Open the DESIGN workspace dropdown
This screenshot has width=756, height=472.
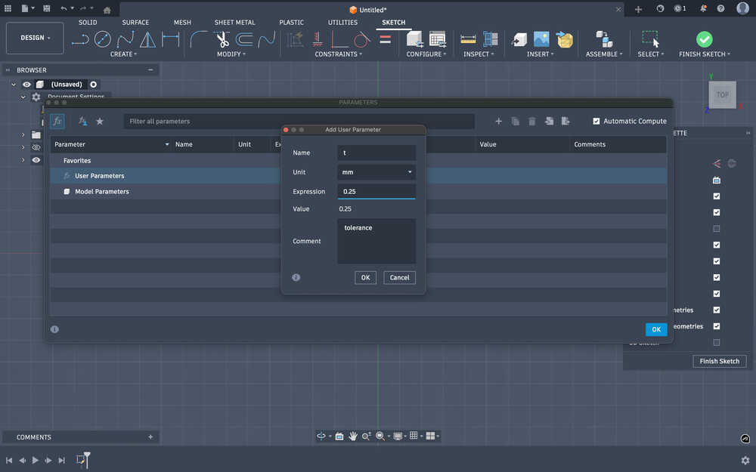[36, 38]
